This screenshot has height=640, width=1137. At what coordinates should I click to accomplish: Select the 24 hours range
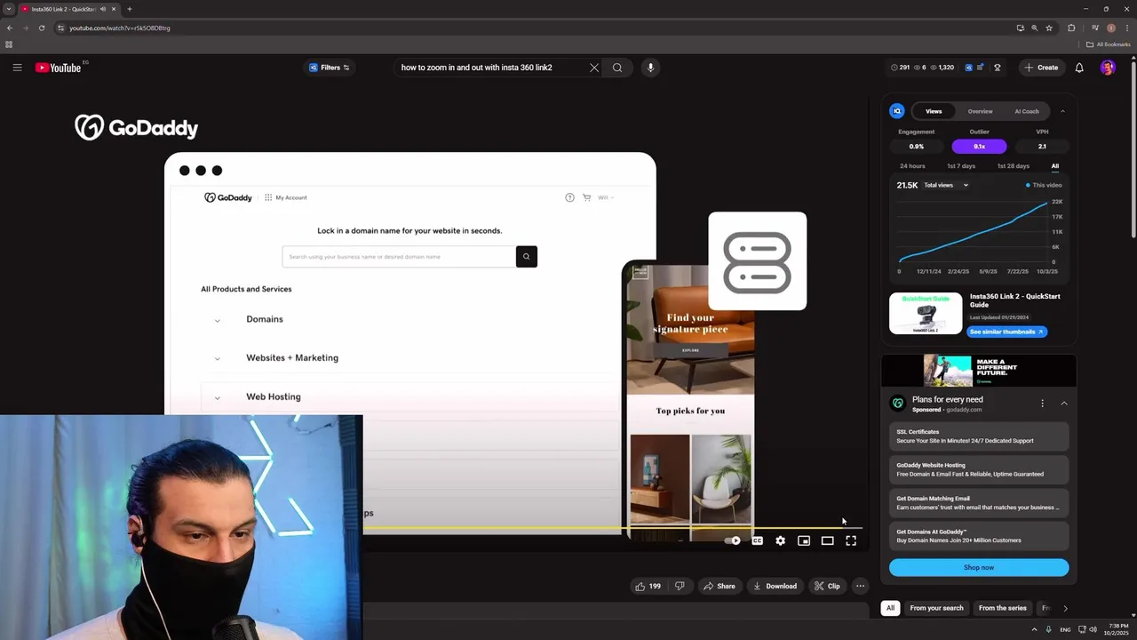tap(912, 166)
